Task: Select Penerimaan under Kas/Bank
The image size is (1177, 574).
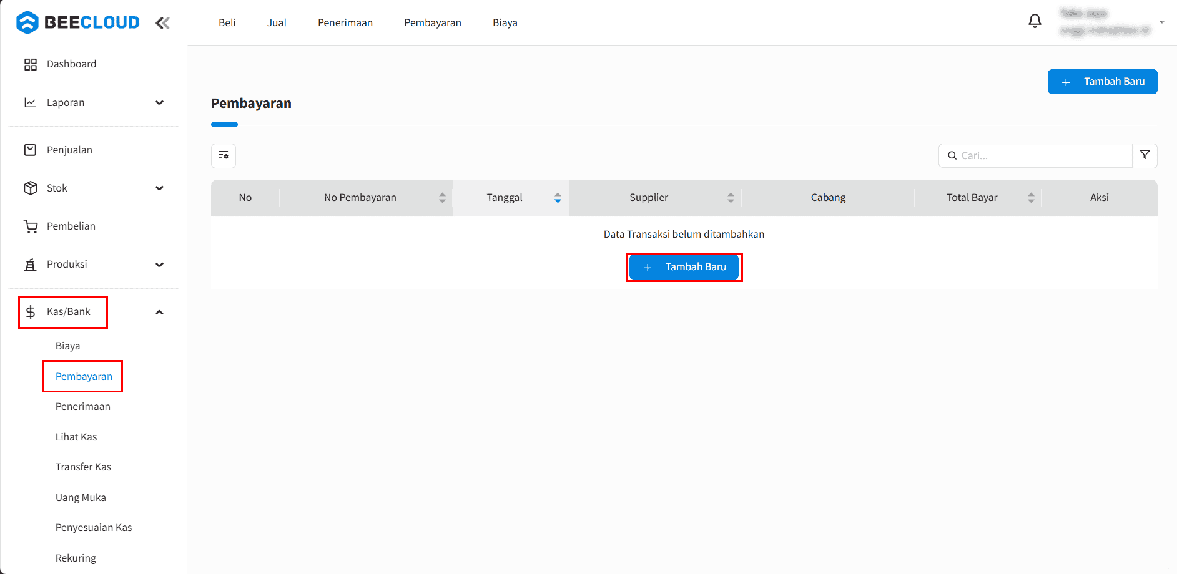Action: click(x=83, y=406)
